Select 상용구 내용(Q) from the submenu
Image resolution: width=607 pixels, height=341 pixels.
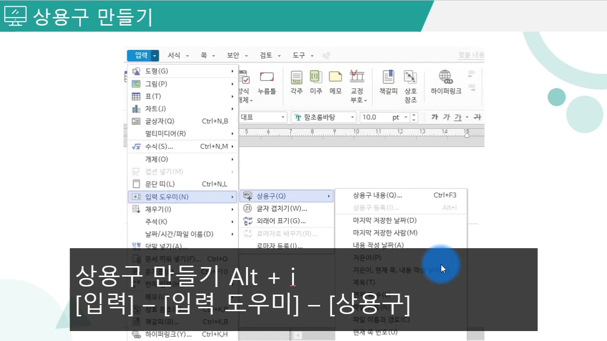tap(377, 195)
